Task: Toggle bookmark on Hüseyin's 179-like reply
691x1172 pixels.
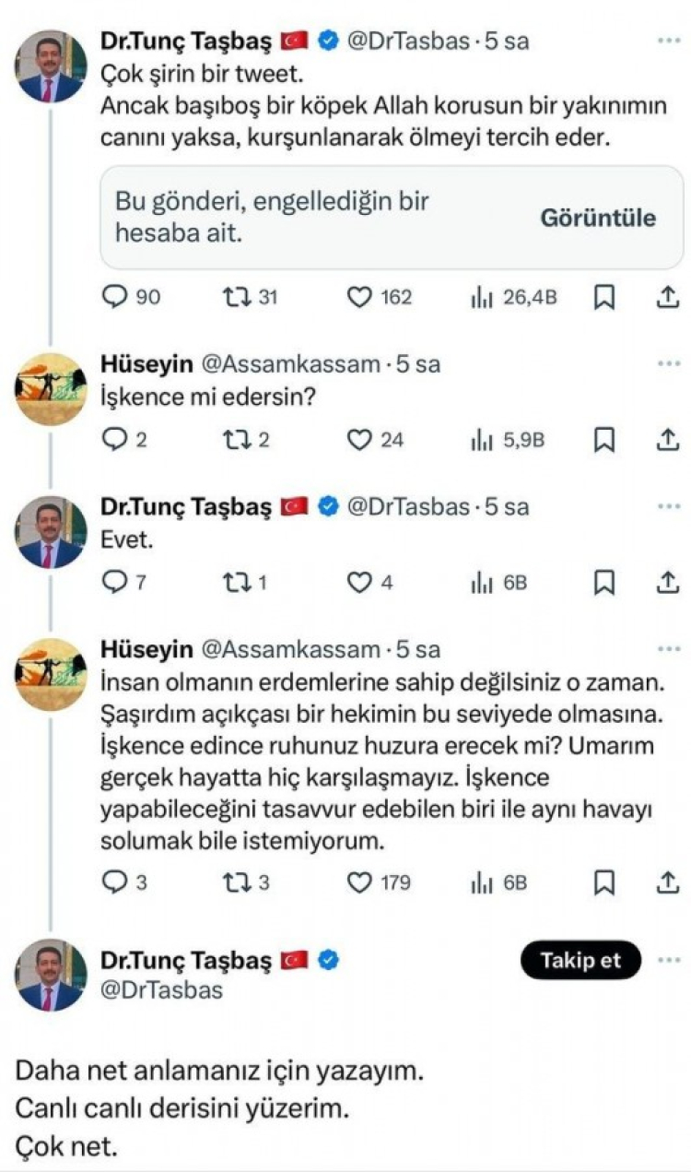Action: tap(604, 882)
